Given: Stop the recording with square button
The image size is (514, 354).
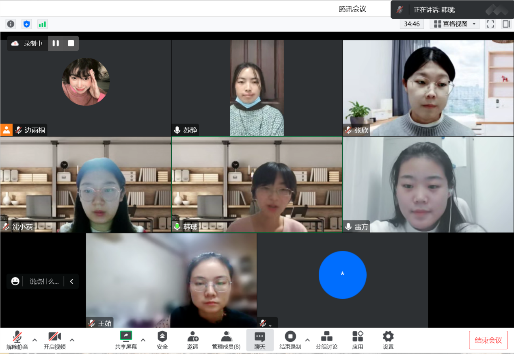Looking at the screenshot, I should [71, 43].
